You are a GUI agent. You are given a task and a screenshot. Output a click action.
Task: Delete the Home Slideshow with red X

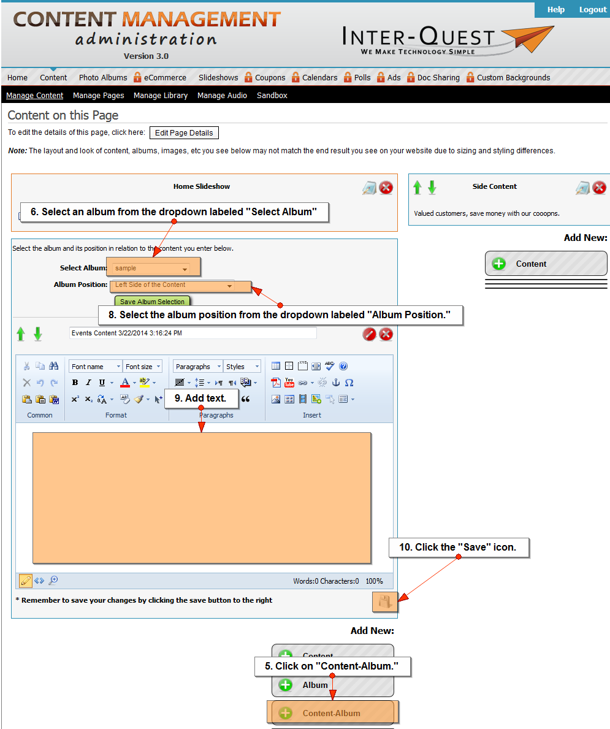point(386,188)
